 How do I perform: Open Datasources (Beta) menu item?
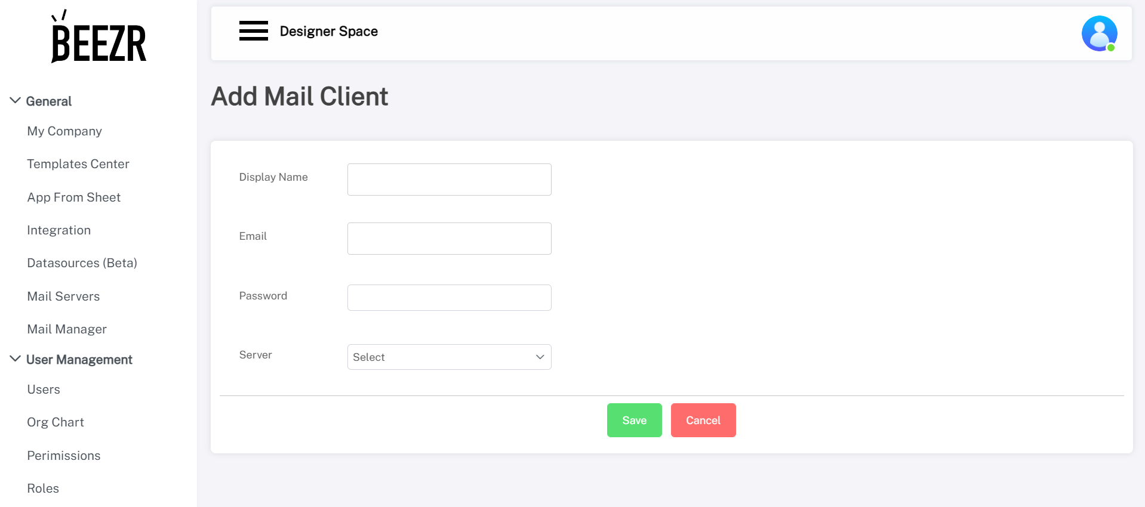(82, 263)
